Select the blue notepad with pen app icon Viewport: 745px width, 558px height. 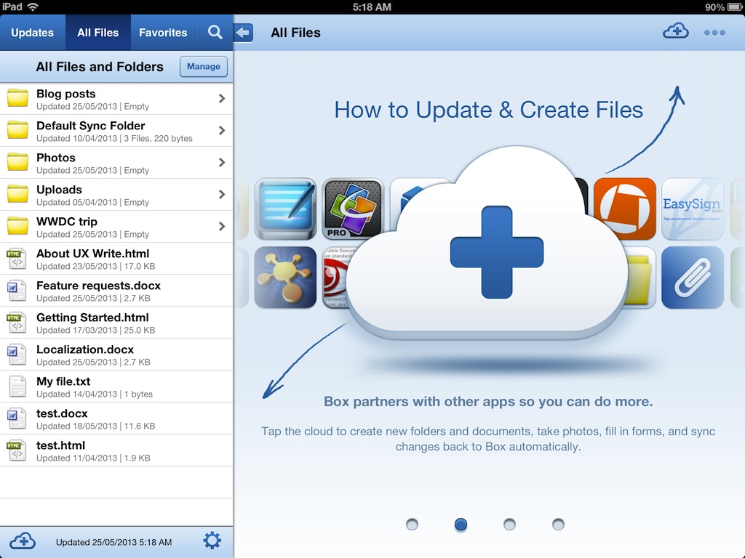(x=285, y=209)
